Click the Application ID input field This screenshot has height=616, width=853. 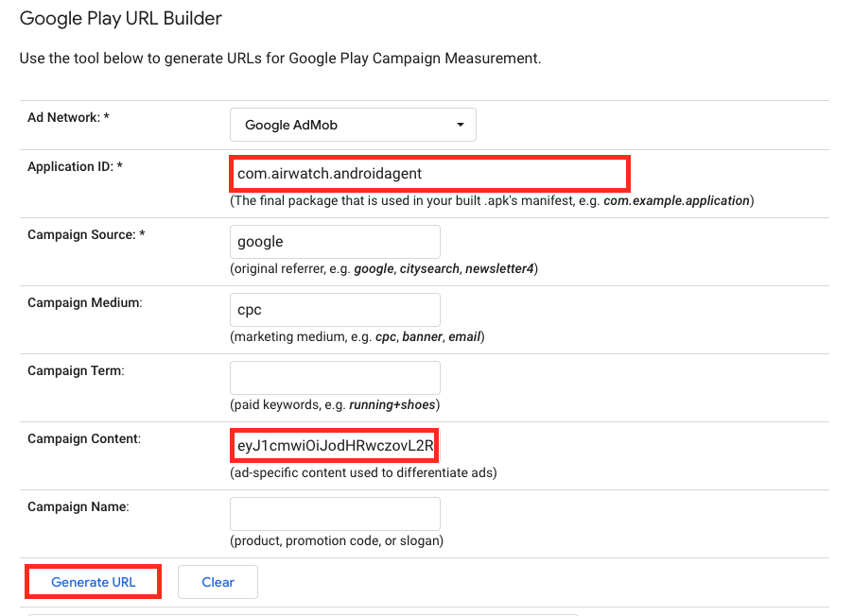429,173
